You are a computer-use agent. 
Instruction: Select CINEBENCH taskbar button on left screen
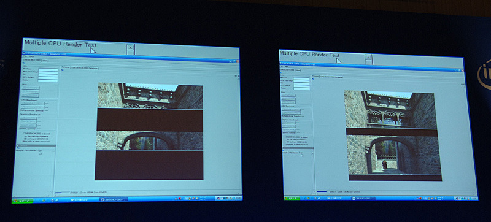click(x=114, y=199)
